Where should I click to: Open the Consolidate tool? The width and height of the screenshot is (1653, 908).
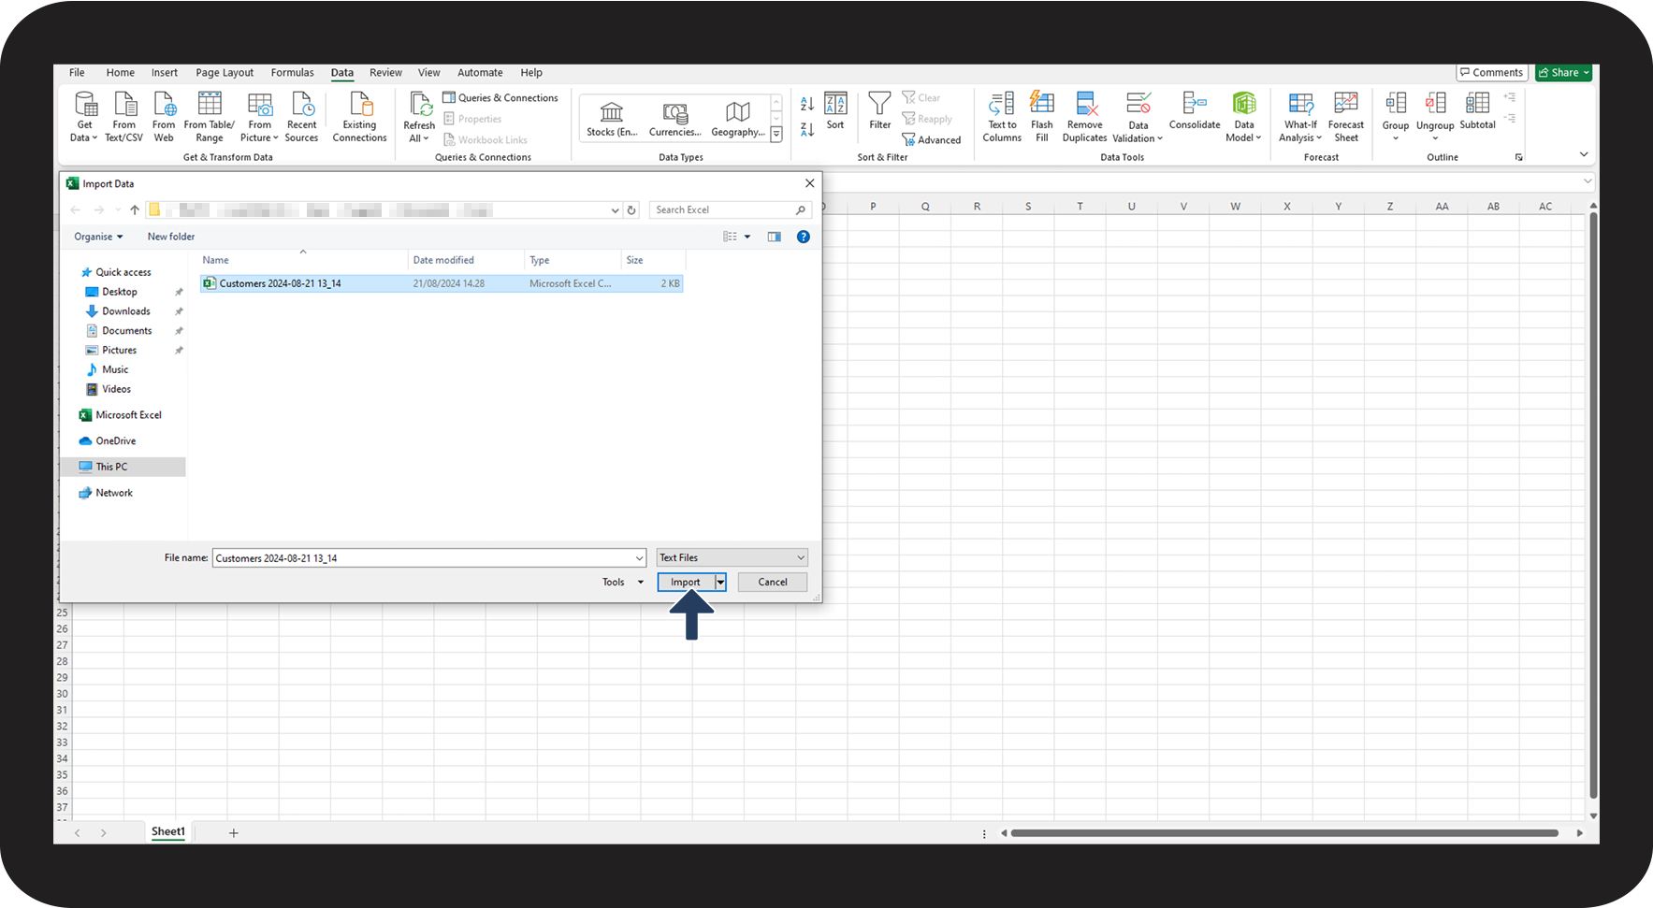[1195, 110]
